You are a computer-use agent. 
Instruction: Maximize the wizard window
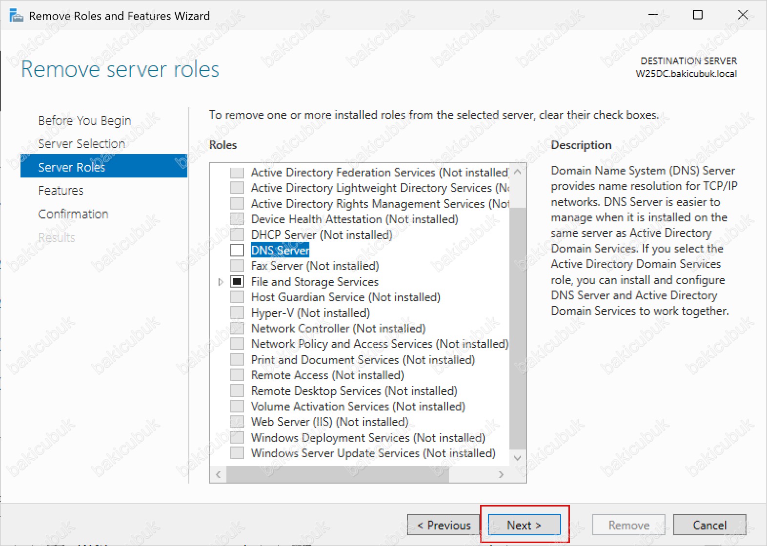click(698, 15)
